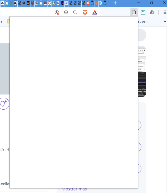The image size is (167, 193).
Task: Click the Google Drive extension icon
Action: [152, 12]
